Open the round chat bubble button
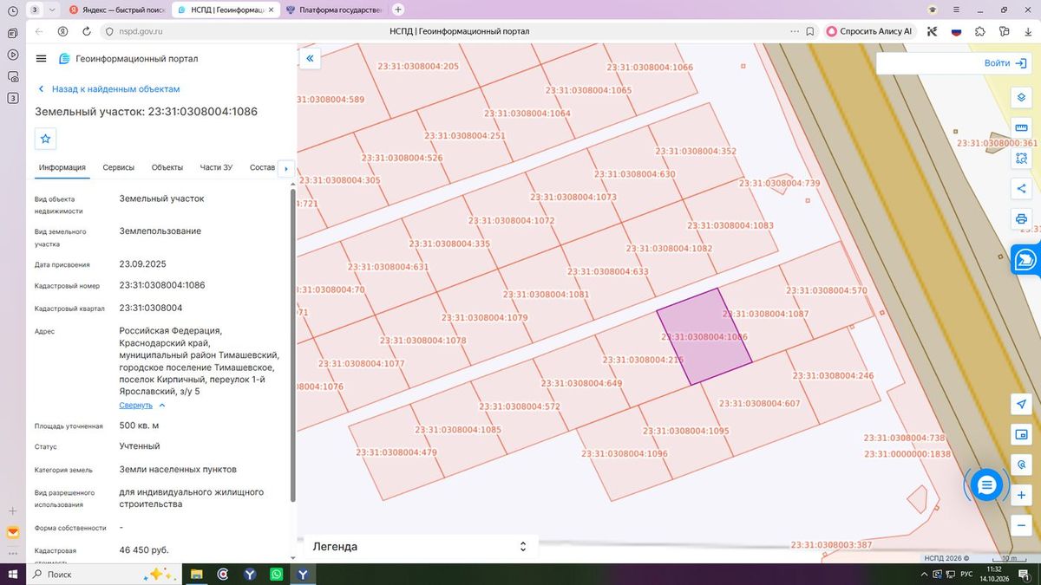The height and width of the screenshot is (585, 1041). click(986, 485)
